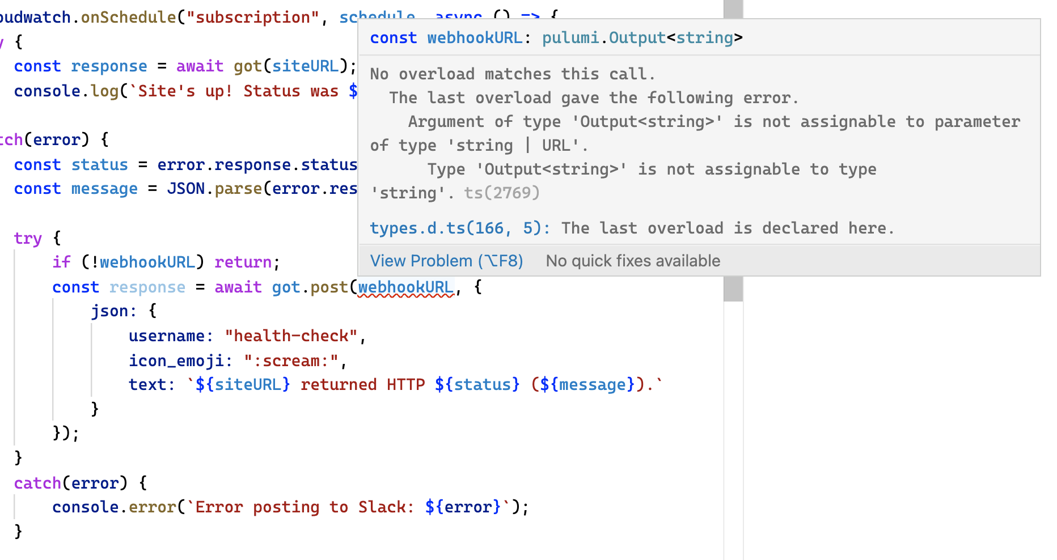Click console.log call in first try block

66,91
